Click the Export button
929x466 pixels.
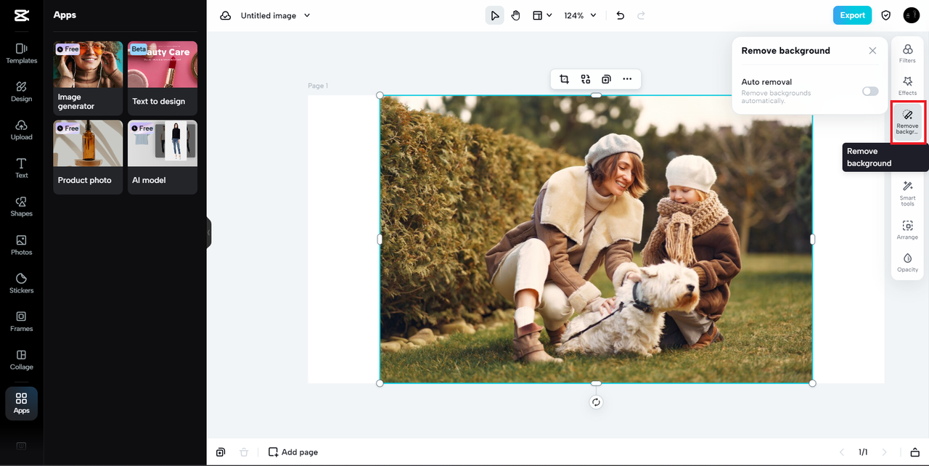pyautogui.click(x=852, y=15)
